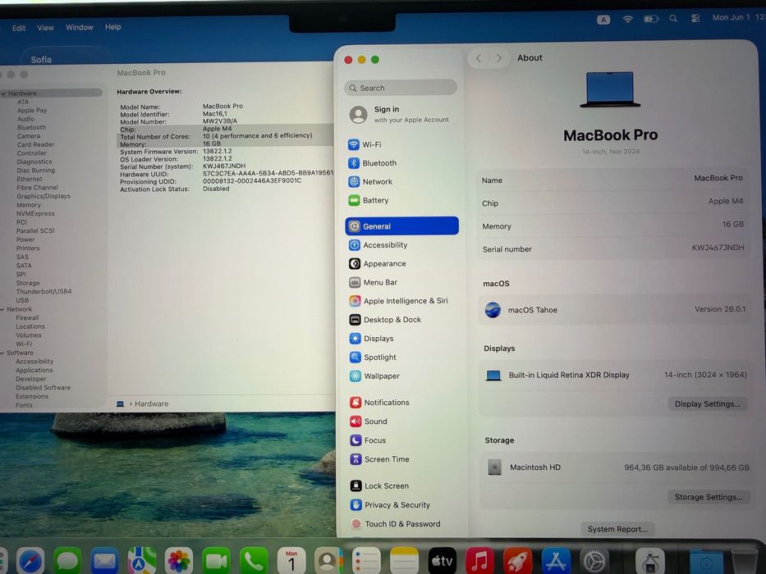Click the System Settings search field
The image size is (766, 574).
[x=401, y=88]
